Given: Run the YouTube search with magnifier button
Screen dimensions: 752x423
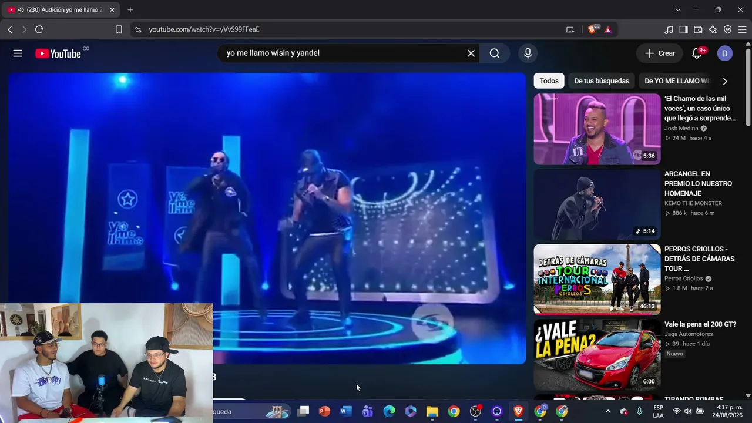Looking at the screenshot, I should [495, 53].
